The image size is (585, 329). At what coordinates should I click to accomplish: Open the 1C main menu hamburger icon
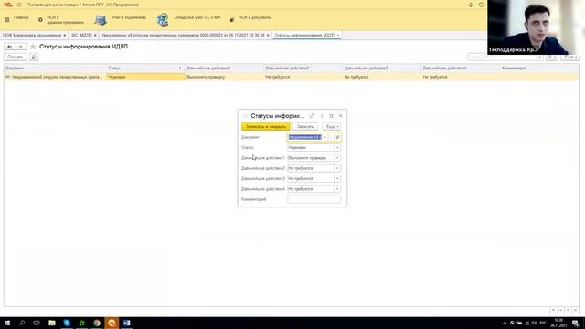pyautogui.click(x=19, y=5)
